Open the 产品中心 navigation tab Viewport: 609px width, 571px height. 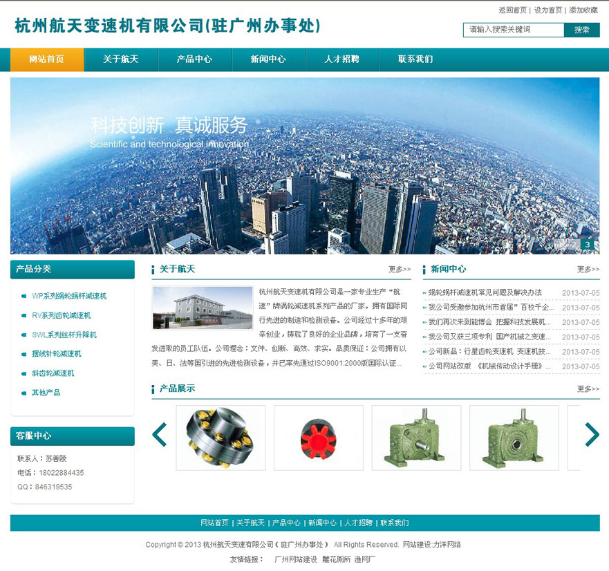(194, 59)
